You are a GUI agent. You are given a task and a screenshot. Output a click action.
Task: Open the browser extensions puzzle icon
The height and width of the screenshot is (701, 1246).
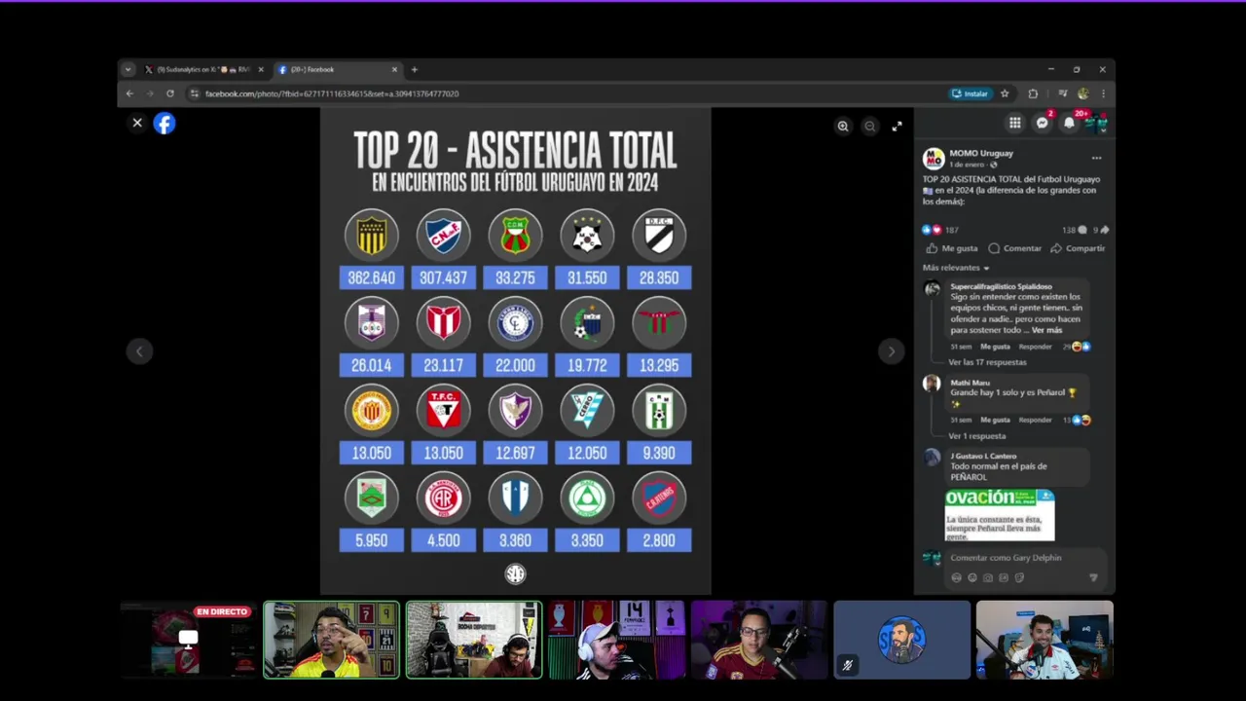coord(1033,93)
